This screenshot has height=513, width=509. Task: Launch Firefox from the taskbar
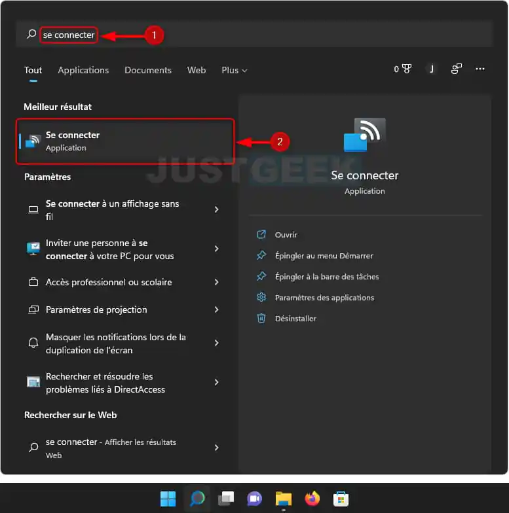tap(312, 499)
